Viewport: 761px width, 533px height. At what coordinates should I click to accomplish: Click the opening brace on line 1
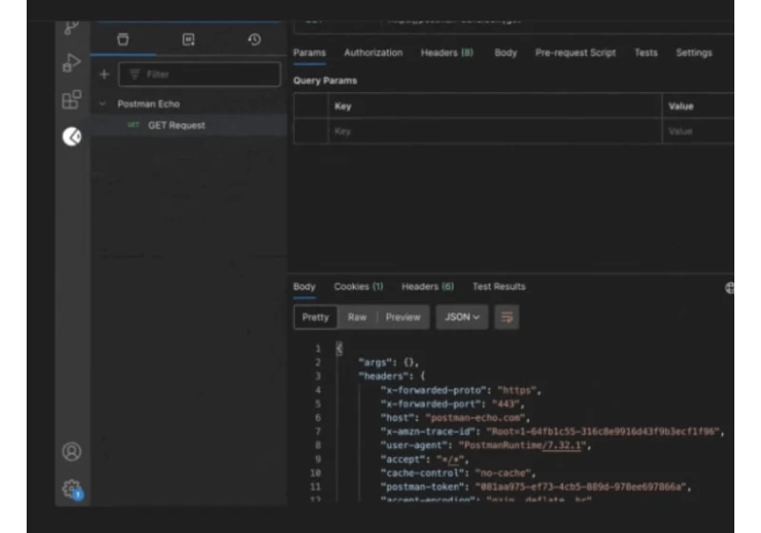(x=340, y=348)
